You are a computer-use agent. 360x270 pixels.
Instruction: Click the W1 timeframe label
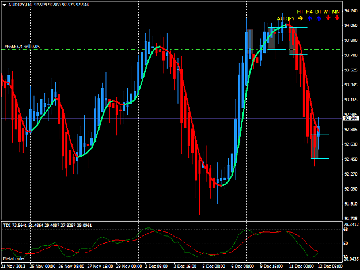(x=327, y=12)
